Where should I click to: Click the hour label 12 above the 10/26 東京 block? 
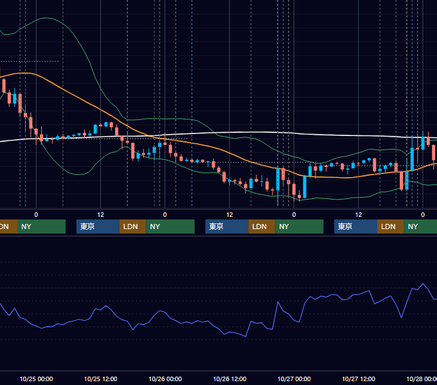[x=229, y=215]
